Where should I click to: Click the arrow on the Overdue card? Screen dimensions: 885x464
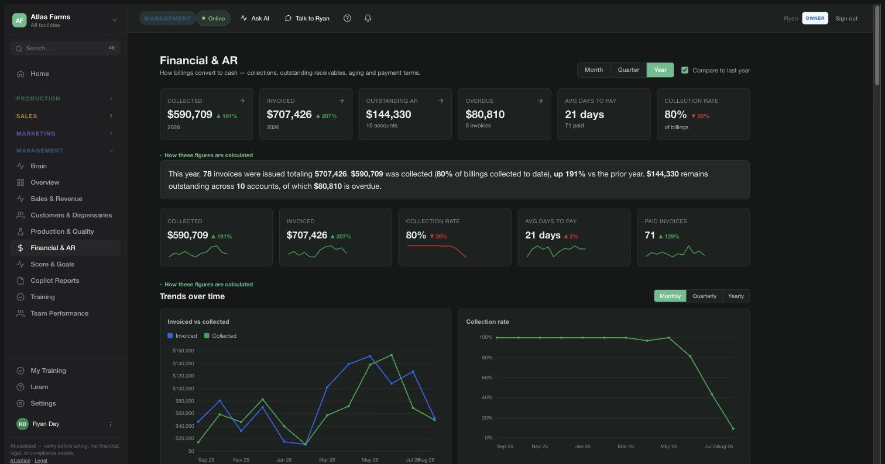(540, 101)
